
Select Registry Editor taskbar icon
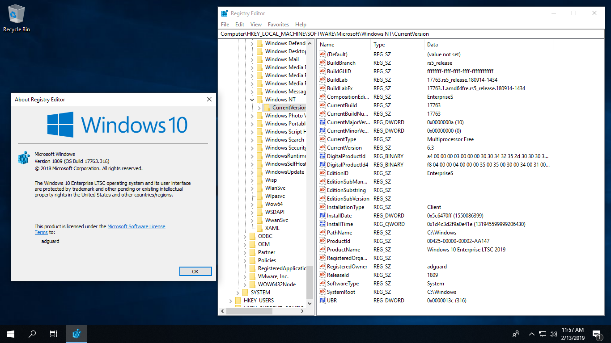[76, 334]
